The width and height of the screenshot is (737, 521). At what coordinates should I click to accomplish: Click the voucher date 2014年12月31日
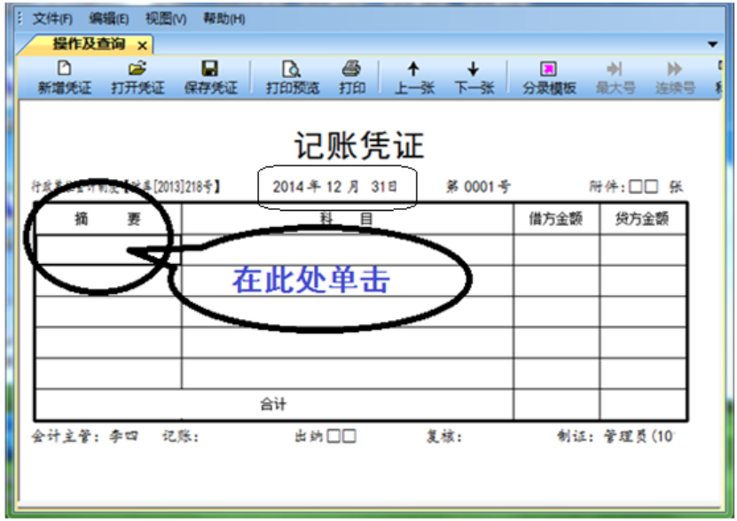(x=334, y=187)
